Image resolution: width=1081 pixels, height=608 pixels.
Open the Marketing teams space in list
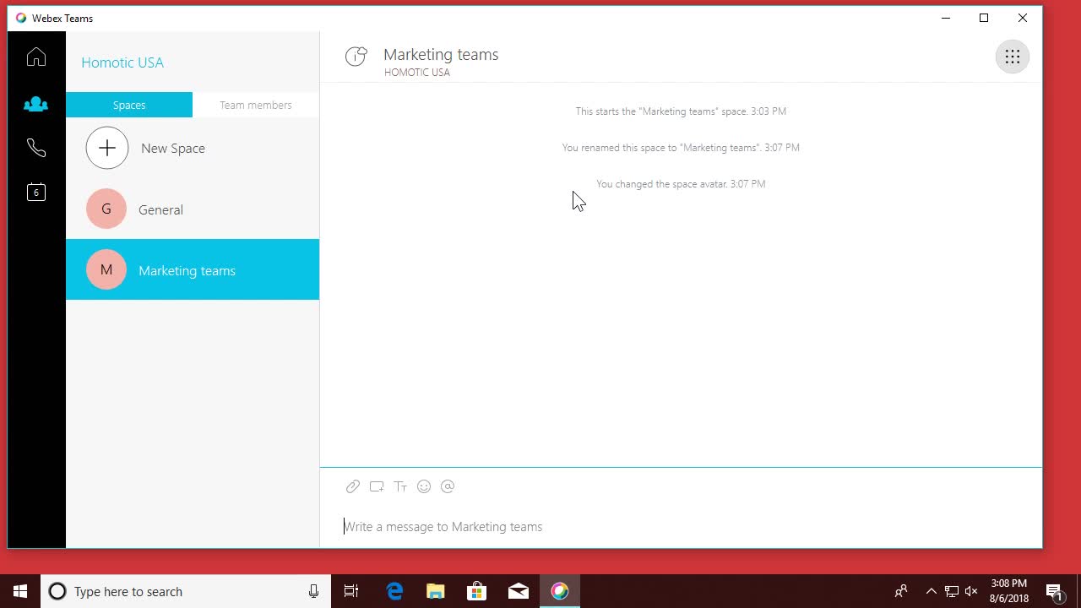[193, 270]
